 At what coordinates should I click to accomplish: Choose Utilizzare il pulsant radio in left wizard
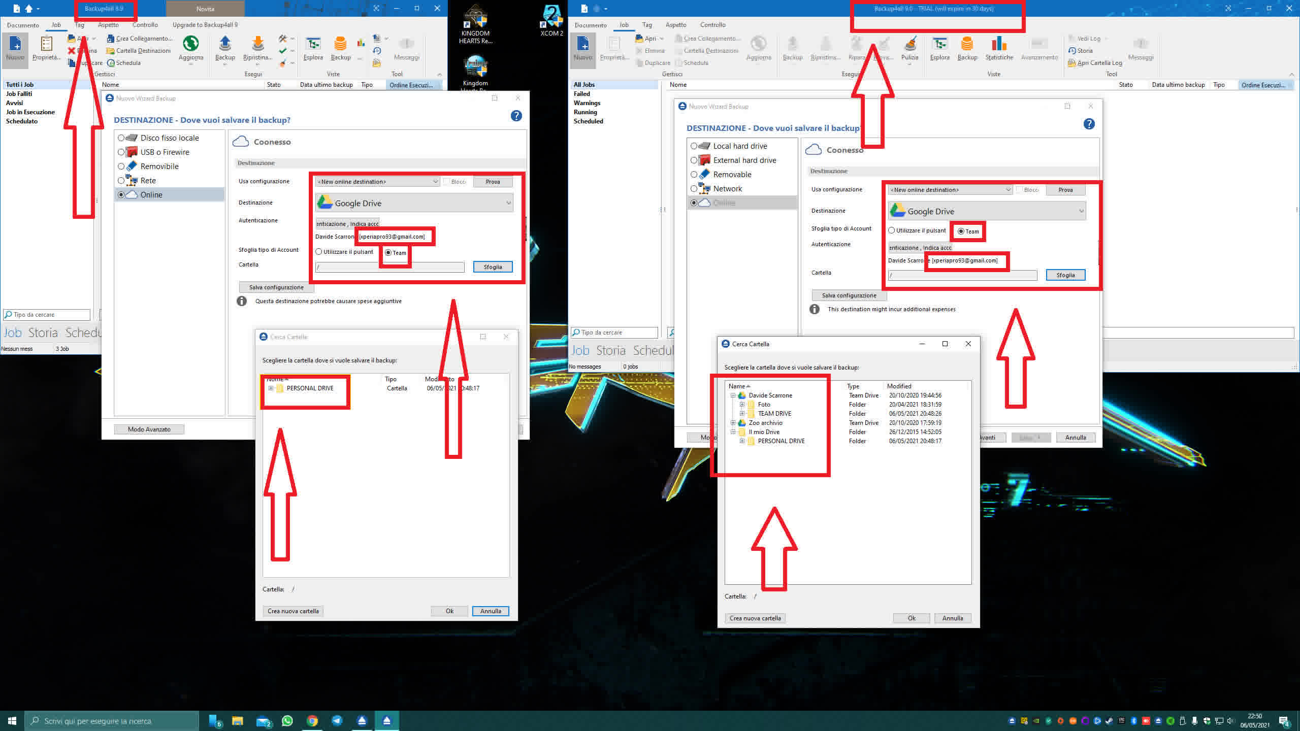[319, 252]
